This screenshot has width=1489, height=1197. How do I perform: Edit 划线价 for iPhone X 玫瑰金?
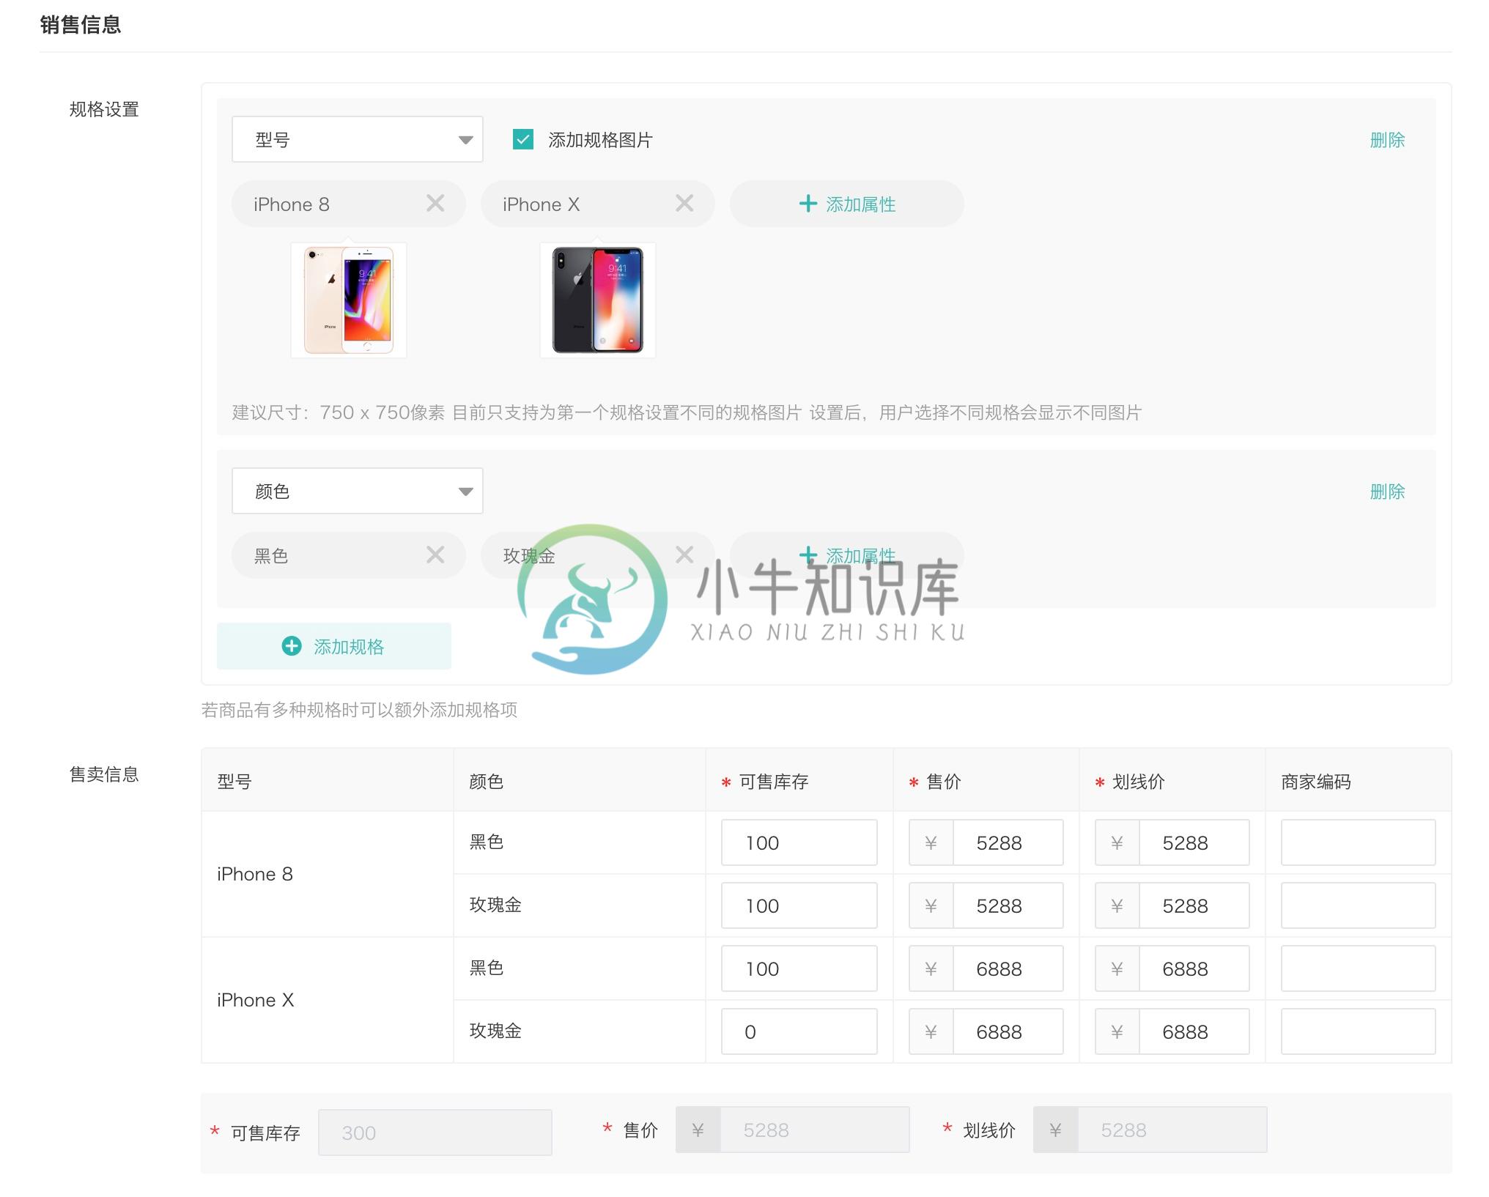point(1194,1031)
